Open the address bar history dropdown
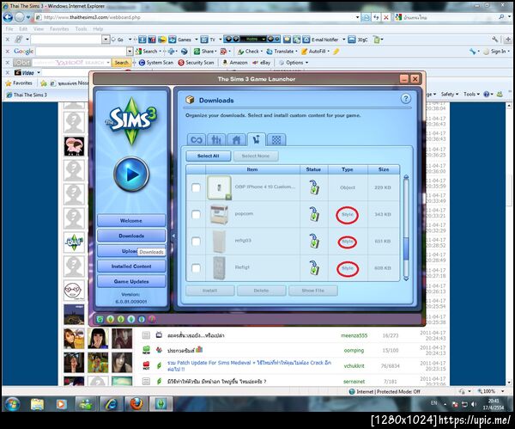 [x=357, y=17]
